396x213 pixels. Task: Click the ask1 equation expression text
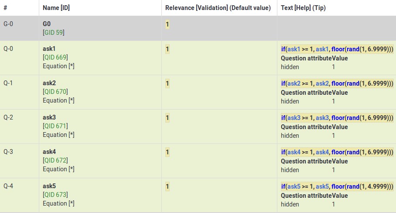point(337,49)
